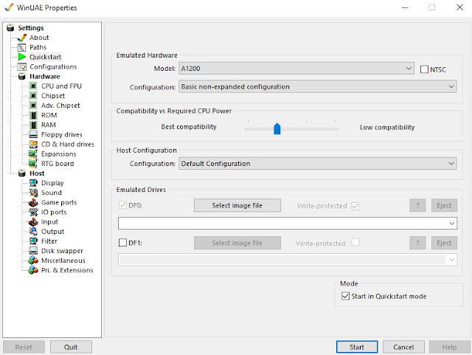Screen dimensions: 472x355
Task: Open the Display settings page
Action: click(52, 183)
